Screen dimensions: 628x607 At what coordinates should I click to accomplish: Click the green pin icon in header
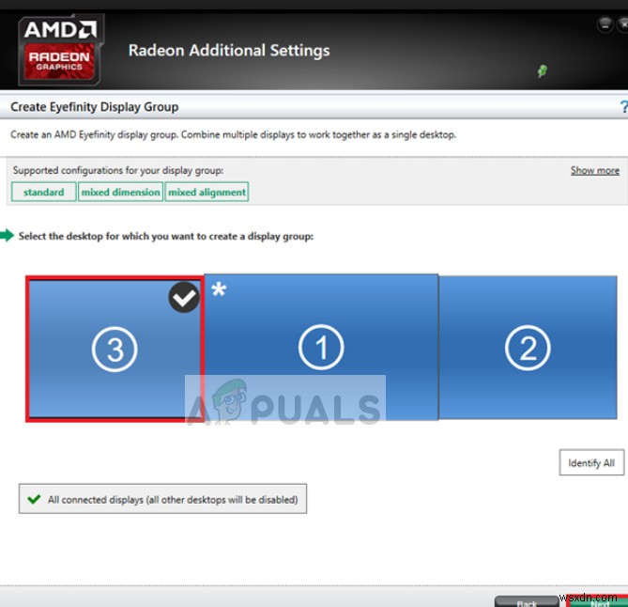[x=542, y=71]
